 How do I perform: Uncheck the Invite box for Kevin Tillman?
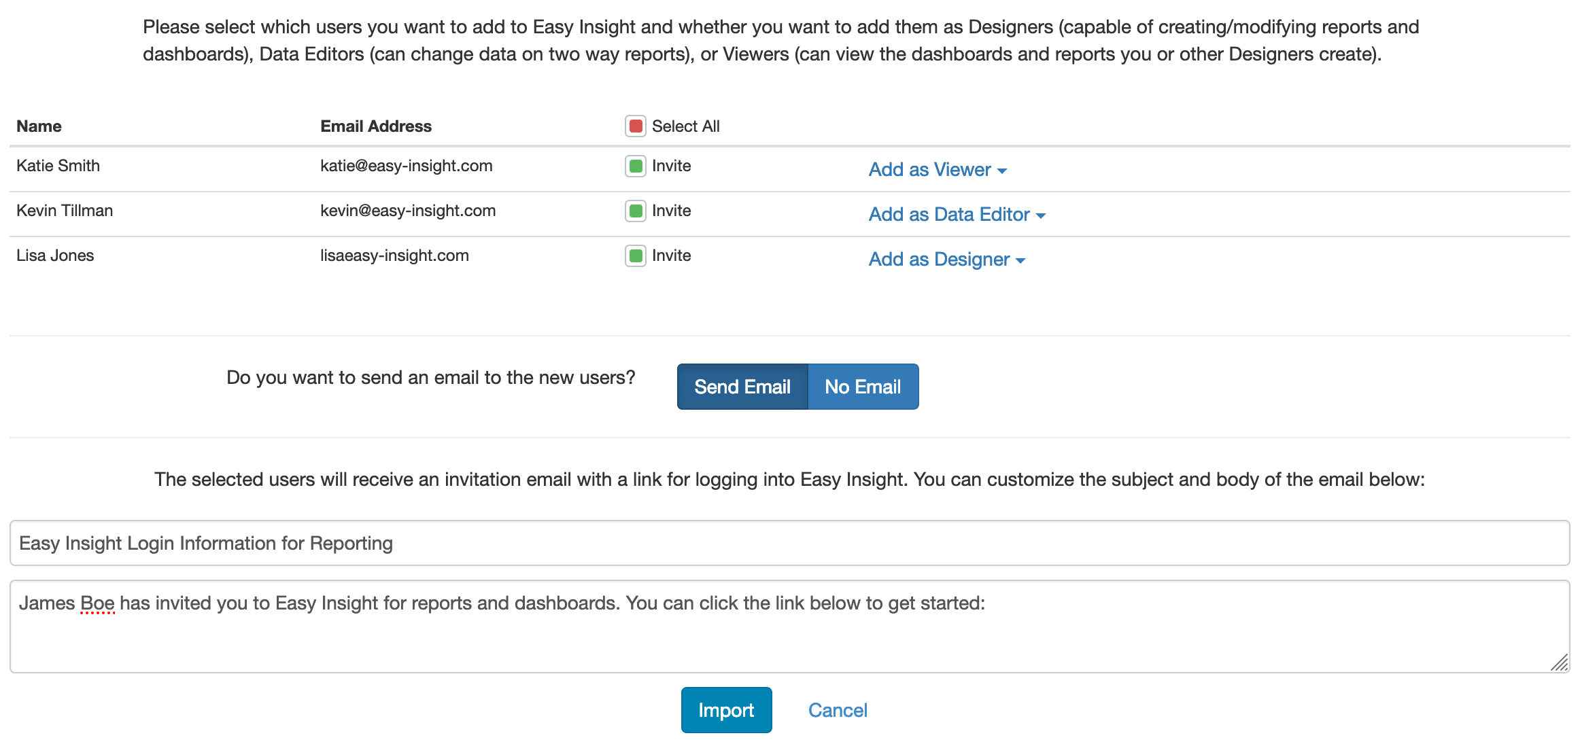pos(634,211)
